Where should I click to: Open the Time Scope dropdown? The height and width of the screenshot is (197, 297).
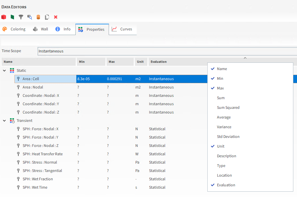[x=167, y=51]
